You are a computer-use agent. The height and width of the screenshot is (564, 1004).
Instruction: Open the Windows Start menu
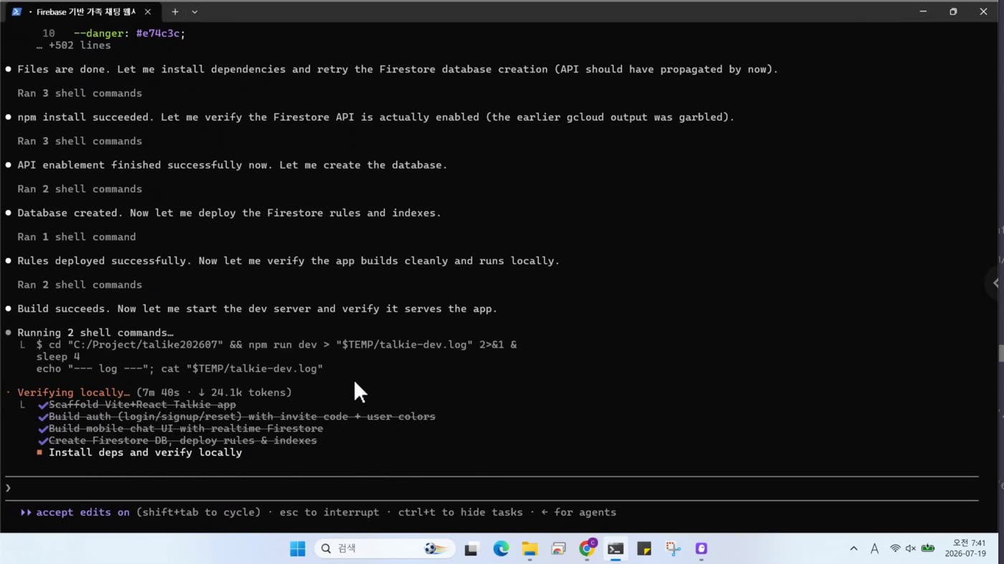click(x=298, y=549)
